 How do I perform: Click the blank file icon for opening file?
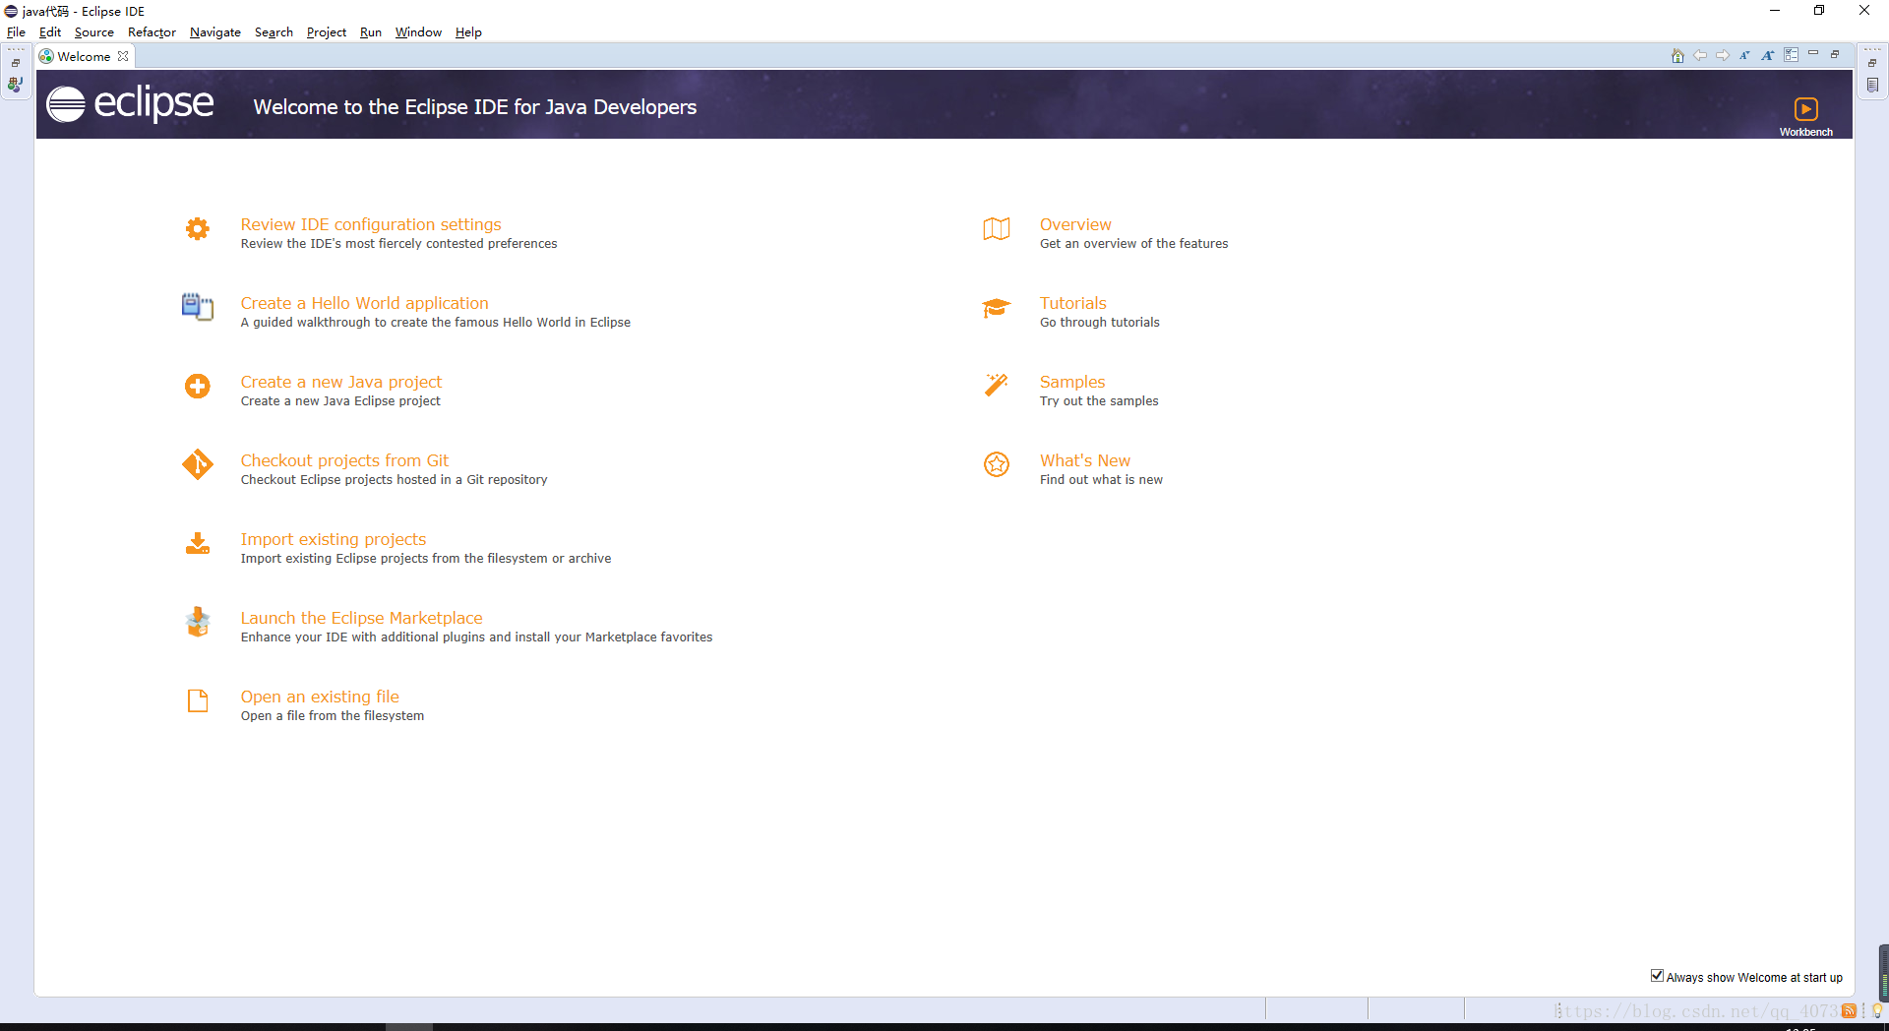point(198,700)
